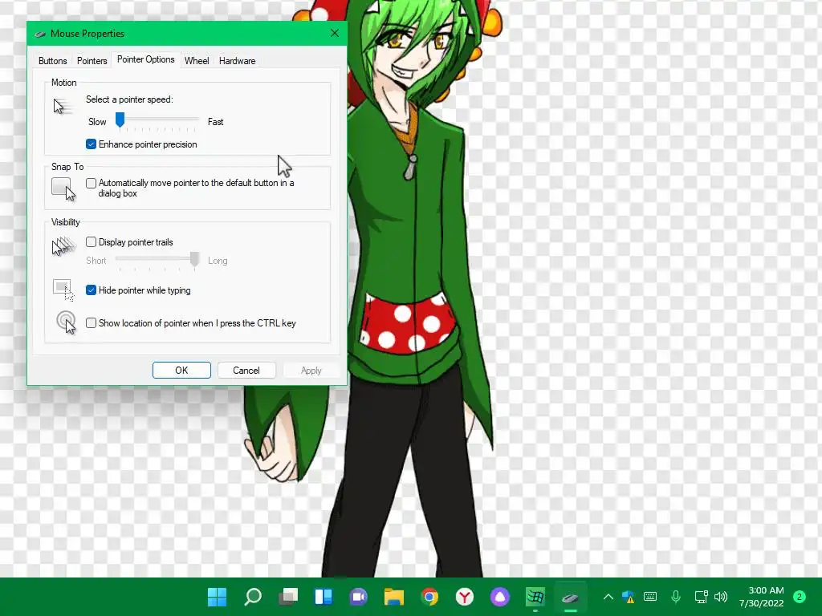The width and height of the screenshot is (822, 616).
Task: Switch to the Hardware tab
Action: [237, 61]
